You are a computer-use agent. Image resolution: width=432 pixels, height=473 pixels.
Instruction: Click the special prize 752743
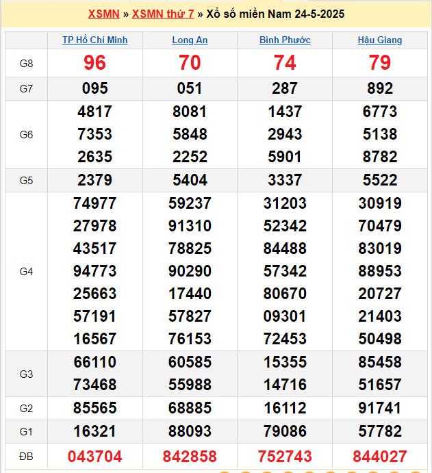click(285, 456)
